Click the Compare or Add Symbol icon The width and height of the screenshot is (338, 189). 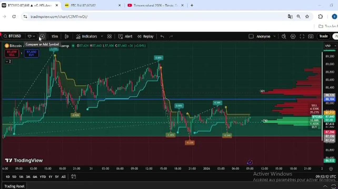[42, 36]
